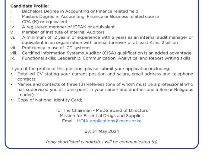Click the 12 years' experience requirement
This screenshot has height=155, width=205.
tap(107, 37)
